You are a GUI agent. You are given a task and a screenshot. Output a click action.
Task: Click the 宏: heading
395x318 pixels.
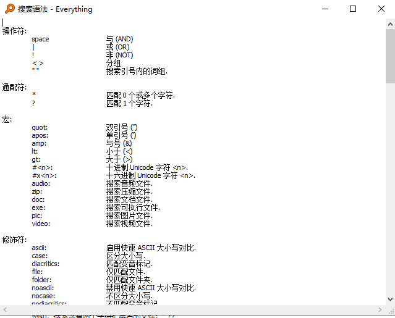[7, 120]
